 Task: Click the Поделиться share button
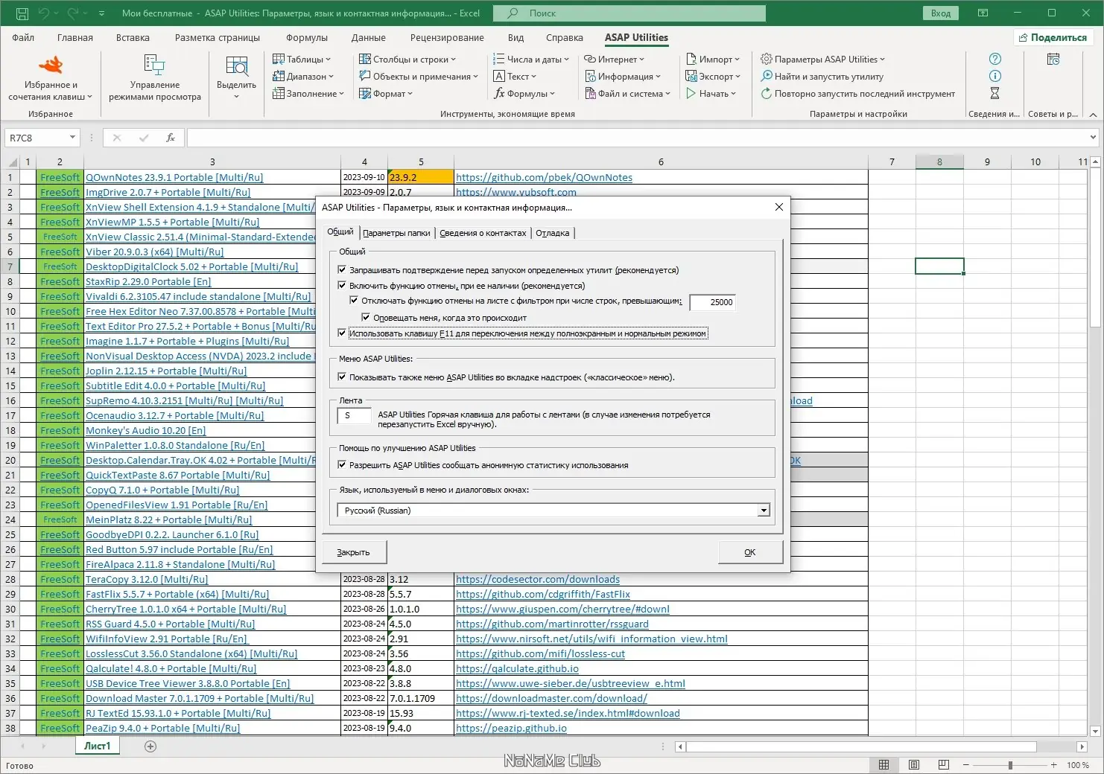point(1053,38)
